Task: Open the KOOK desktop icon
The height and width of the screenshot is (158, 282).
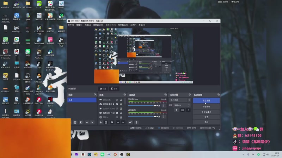Action: pos(39,5)
